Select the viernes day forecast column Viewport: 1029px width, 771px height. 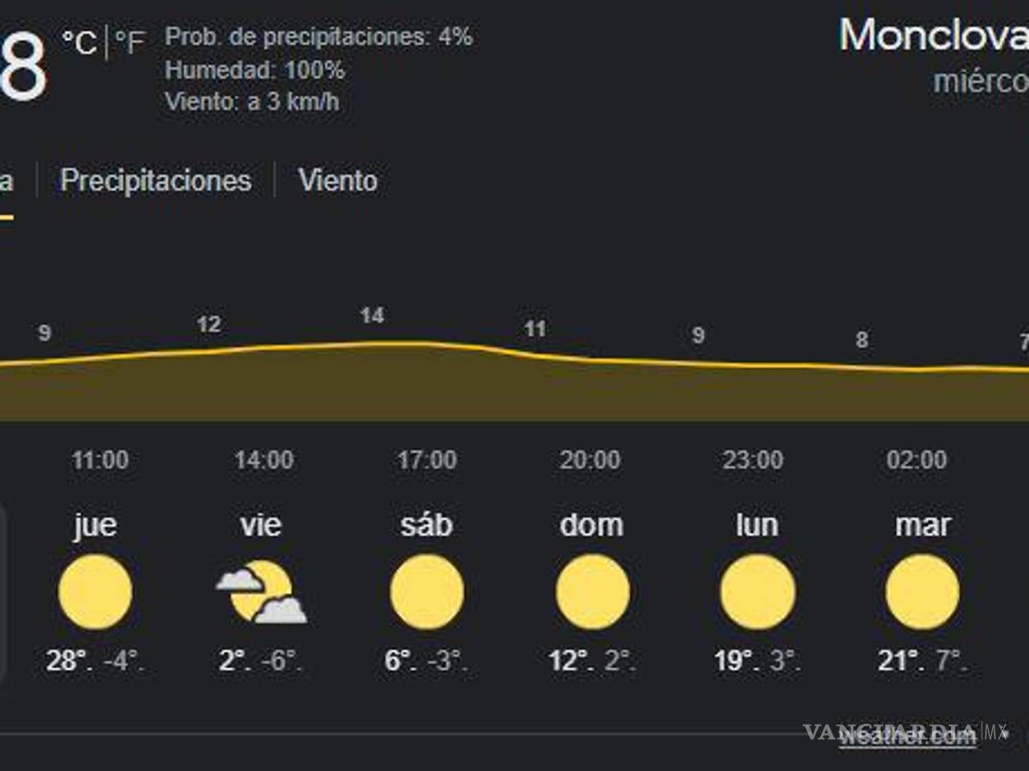pos(260,524)
